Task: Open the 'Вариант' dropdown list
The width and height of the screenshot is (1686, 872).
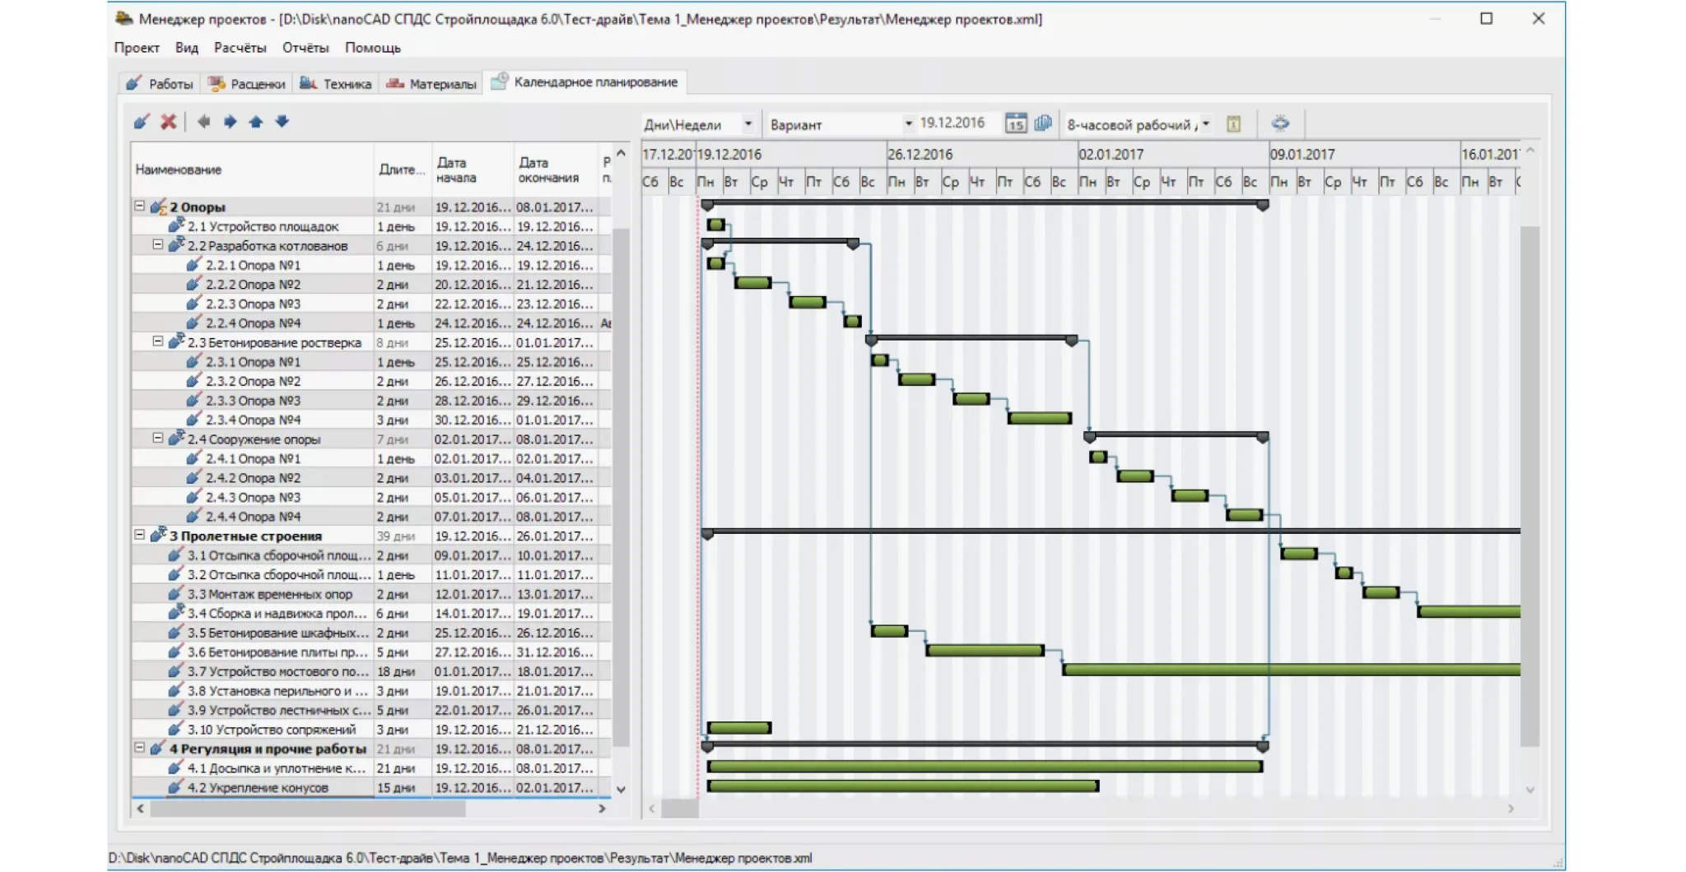Action: point(908,124)
